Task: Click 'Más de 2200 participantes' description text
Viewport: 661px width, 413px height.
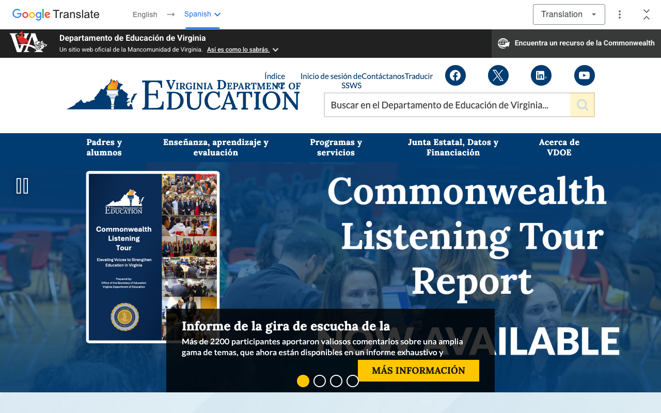Action: click(x=322, y=347)
